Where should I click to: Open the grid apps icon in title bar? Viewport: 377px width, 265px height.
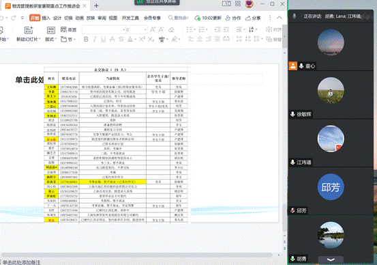238,3
